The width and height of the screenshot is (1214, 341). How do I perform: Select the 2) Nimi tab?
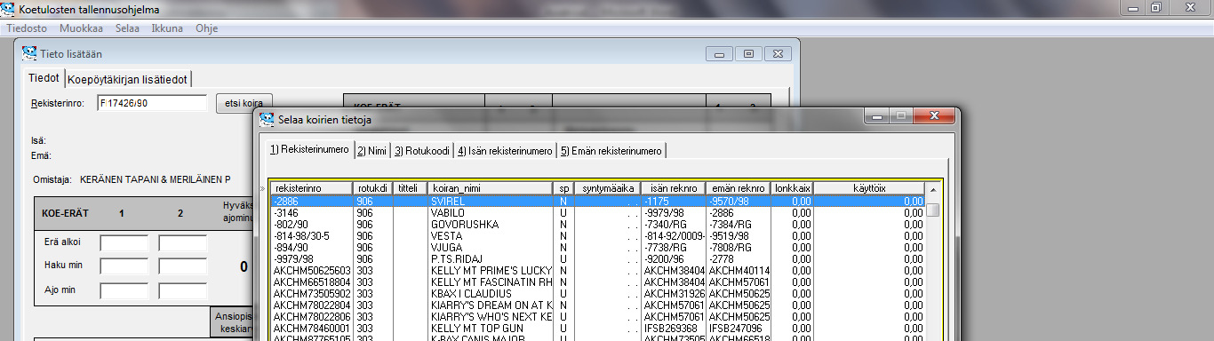372,151
